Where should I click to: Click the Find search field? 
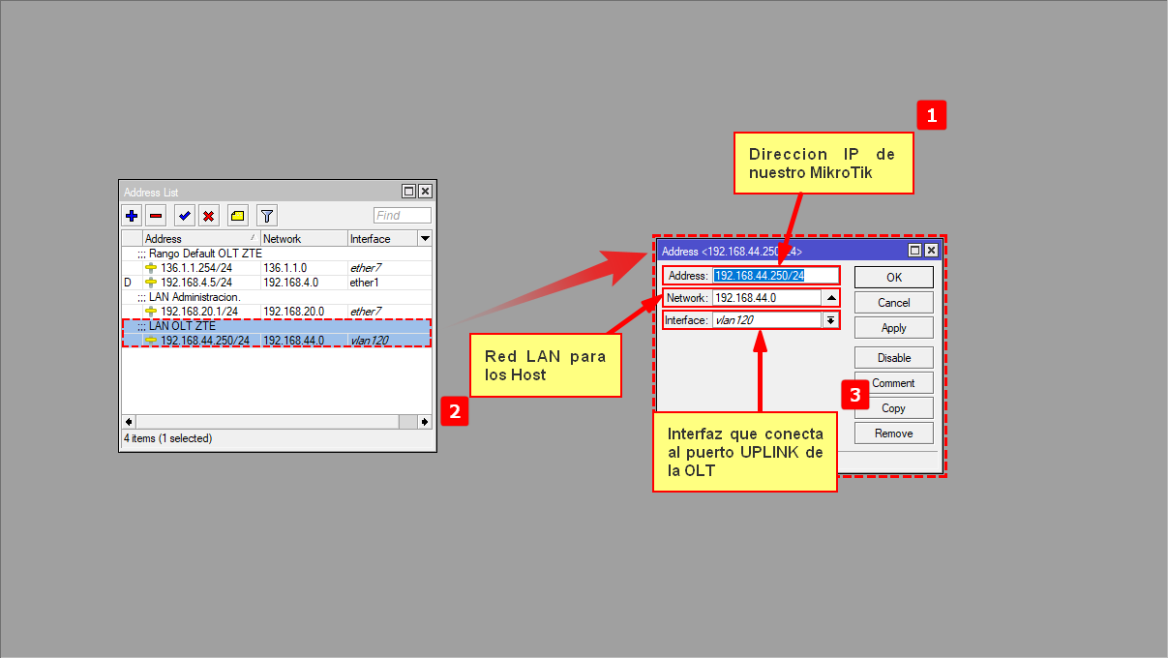coord(402,216)
